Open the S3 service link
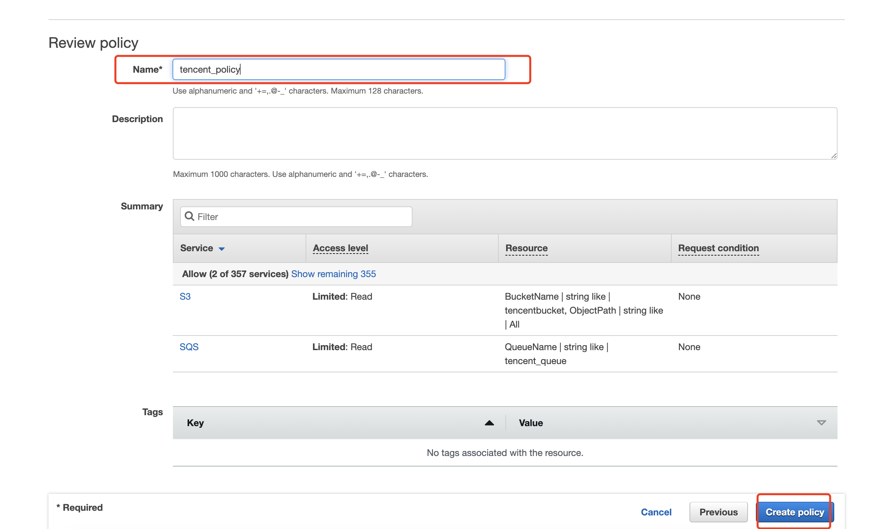 point(185,297)
